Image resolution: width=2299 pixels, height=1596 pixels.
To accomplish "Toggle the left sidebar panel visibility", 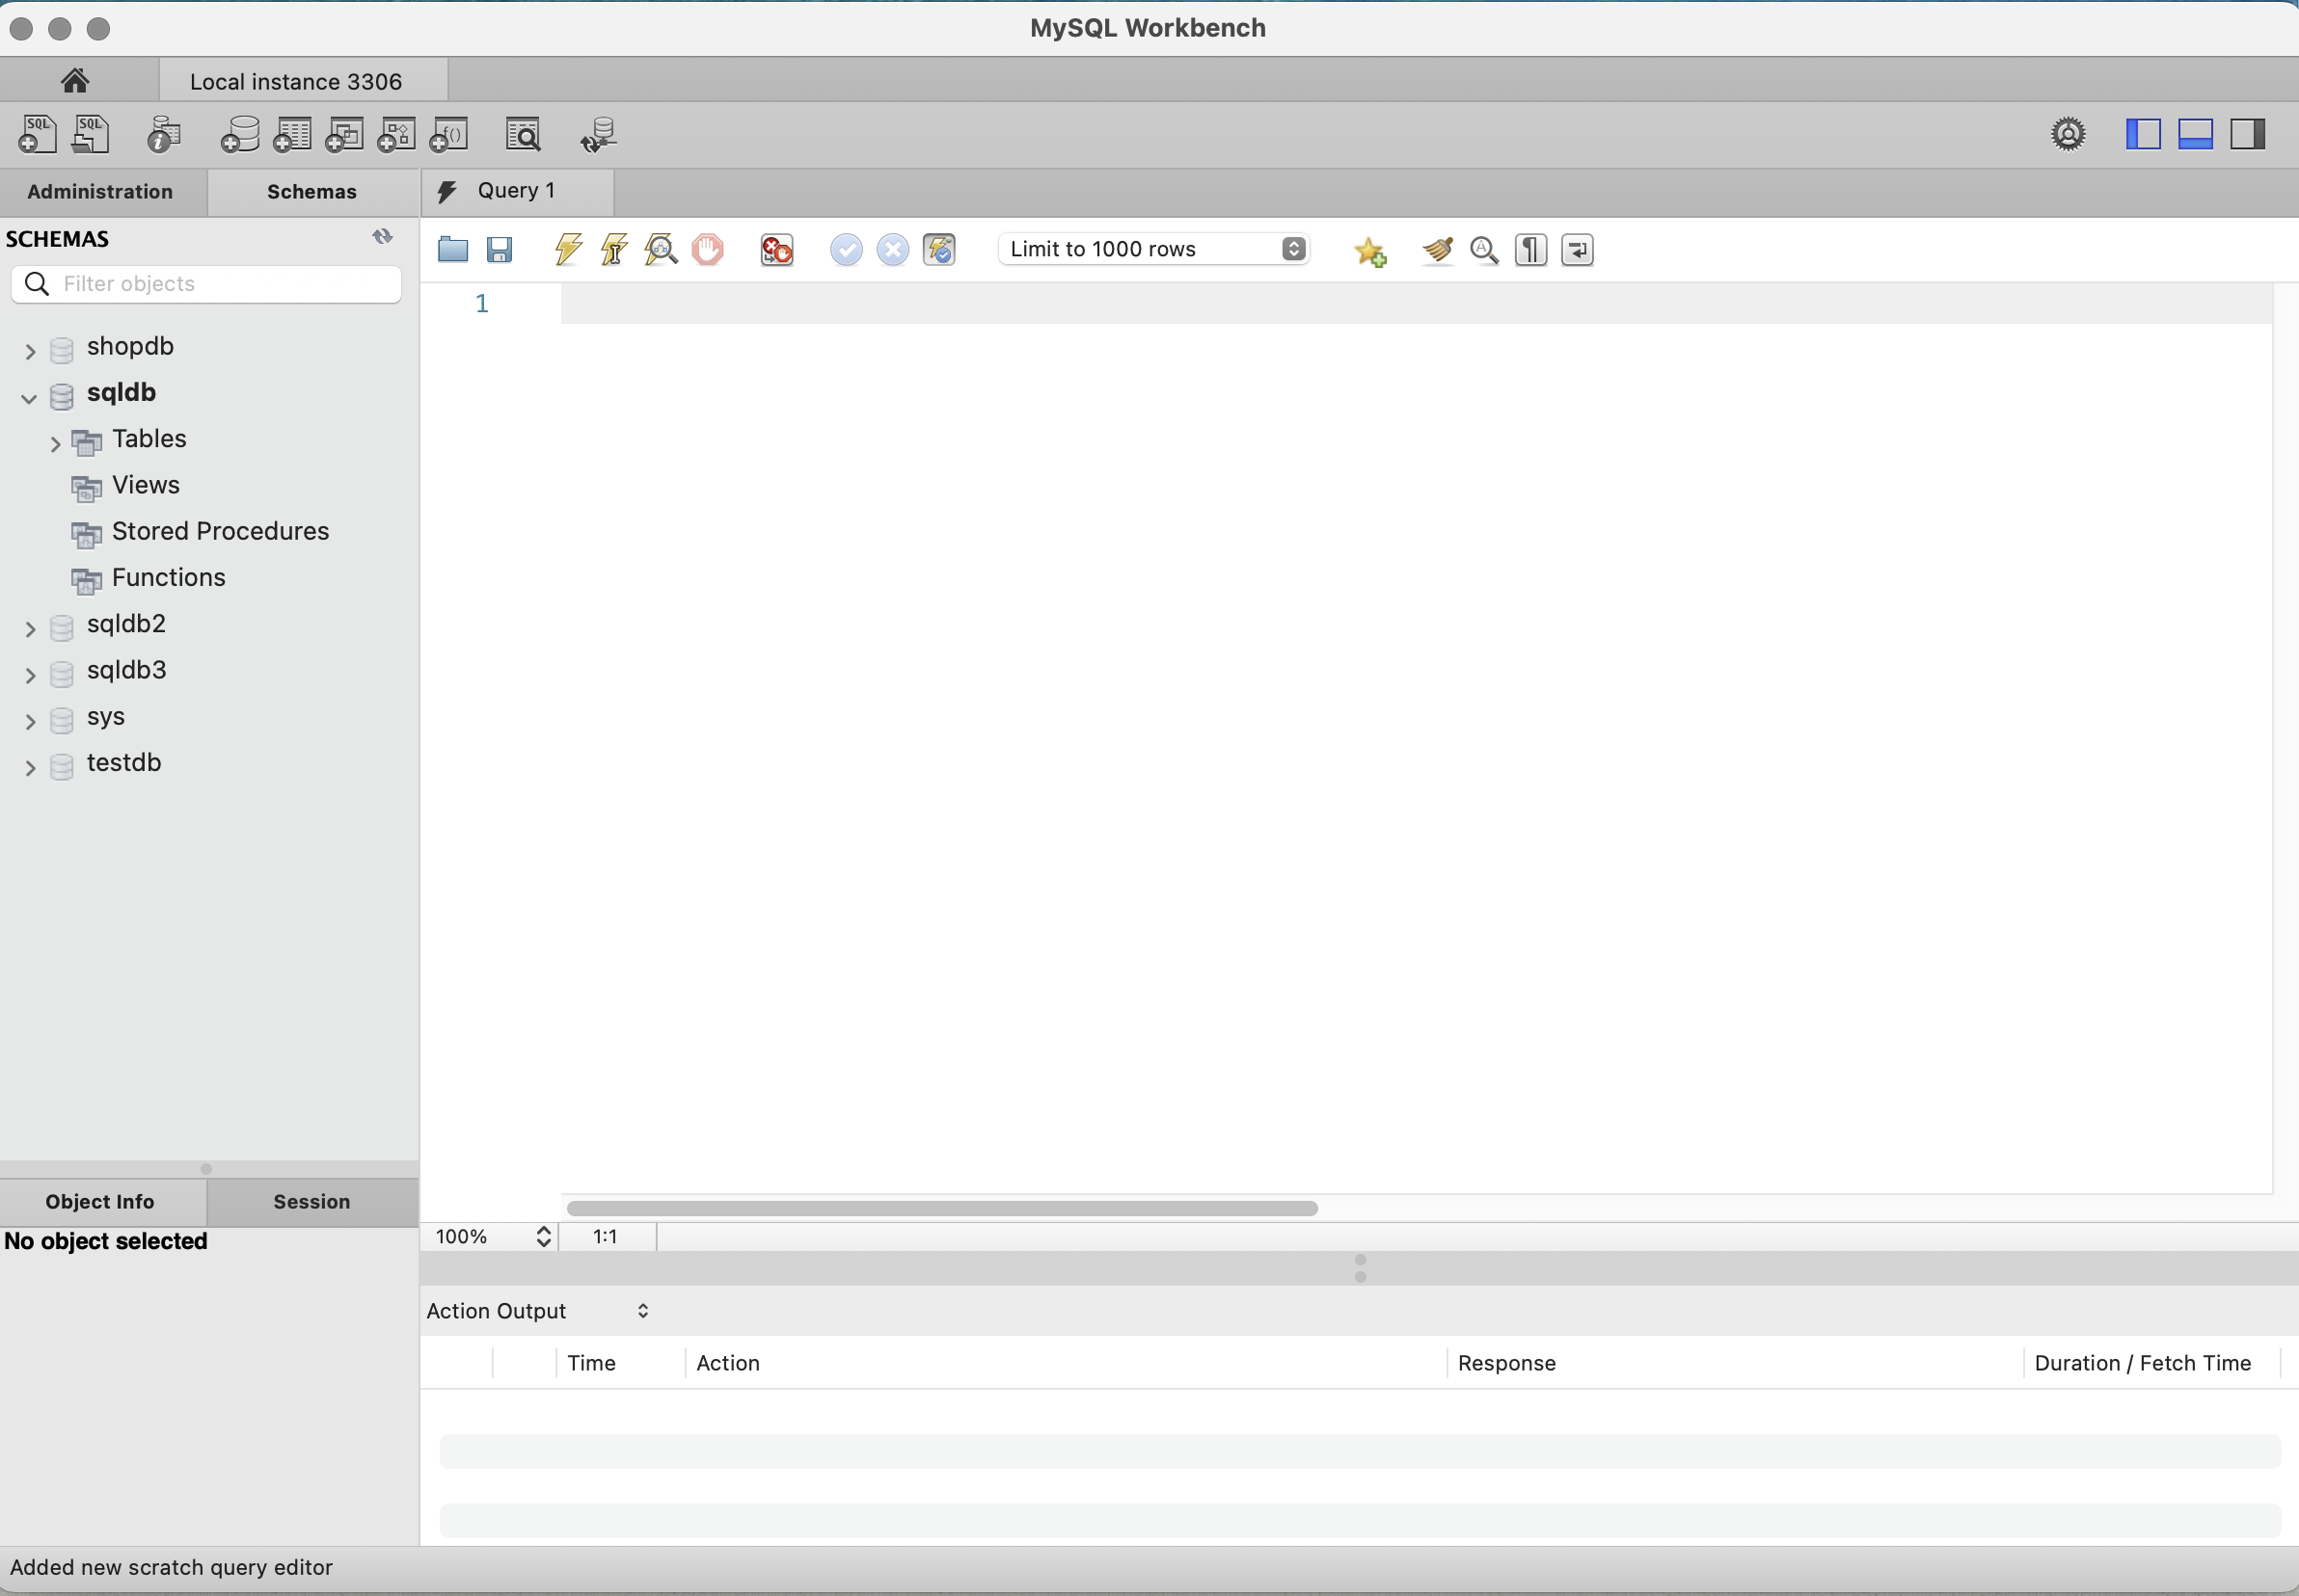I will coord(2142,134).
